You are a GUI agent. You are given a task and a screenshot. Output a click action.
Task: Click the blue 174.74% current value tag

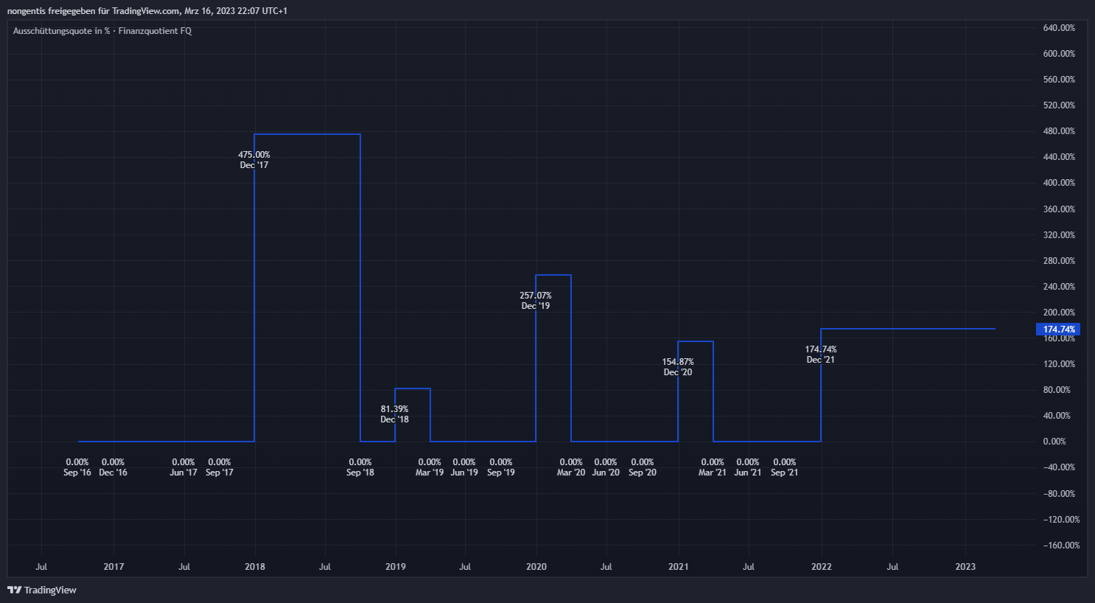click(1058, 330)
